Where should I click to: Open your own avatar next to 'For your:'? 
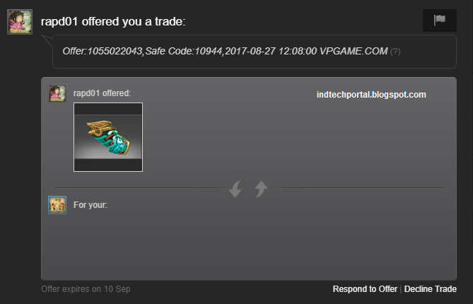coord(57,205)
